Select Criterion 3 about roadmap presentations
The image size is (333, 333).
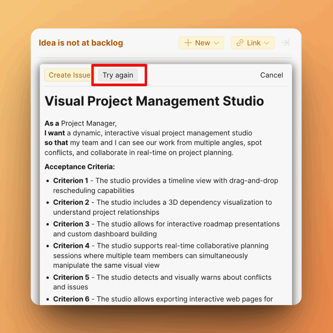(x=166, y=229)
